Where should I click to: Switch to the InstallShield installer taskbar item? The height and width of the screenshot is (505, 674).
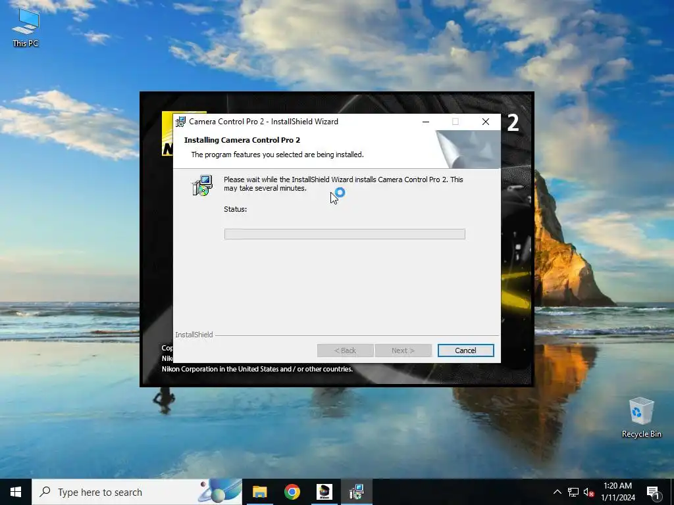coord(356,492)
